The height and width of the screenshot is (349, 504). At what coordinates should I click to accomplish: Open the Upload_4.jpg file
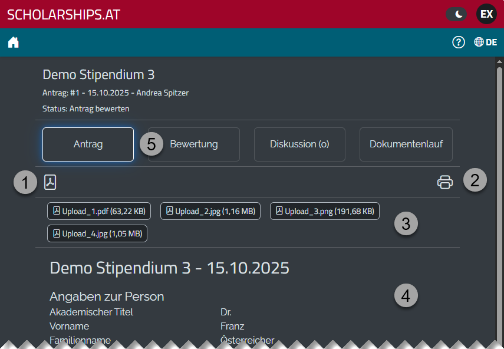[97, 233]
